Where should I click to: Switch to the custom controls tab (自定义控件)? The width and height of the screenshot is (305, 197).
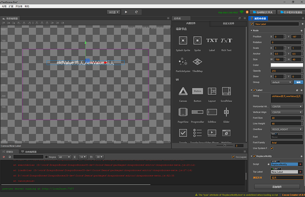point(229,23)
